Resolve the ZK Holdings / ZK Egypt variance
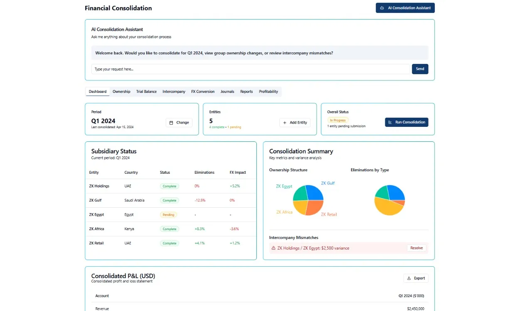This screenshot has width=532, height=311. pyautogui.click(x=416, y=248)
